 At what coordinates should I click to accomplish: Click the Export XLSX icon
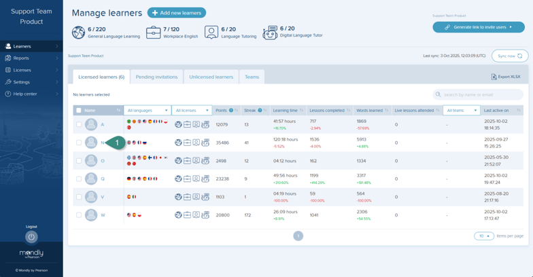(494, 77)
